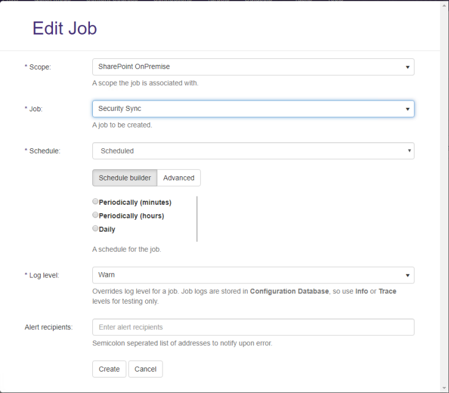Expand the Log level dropdown showing Warn
Screen dimensions: 449x393
pyautogui.click(x=253, y=275)
